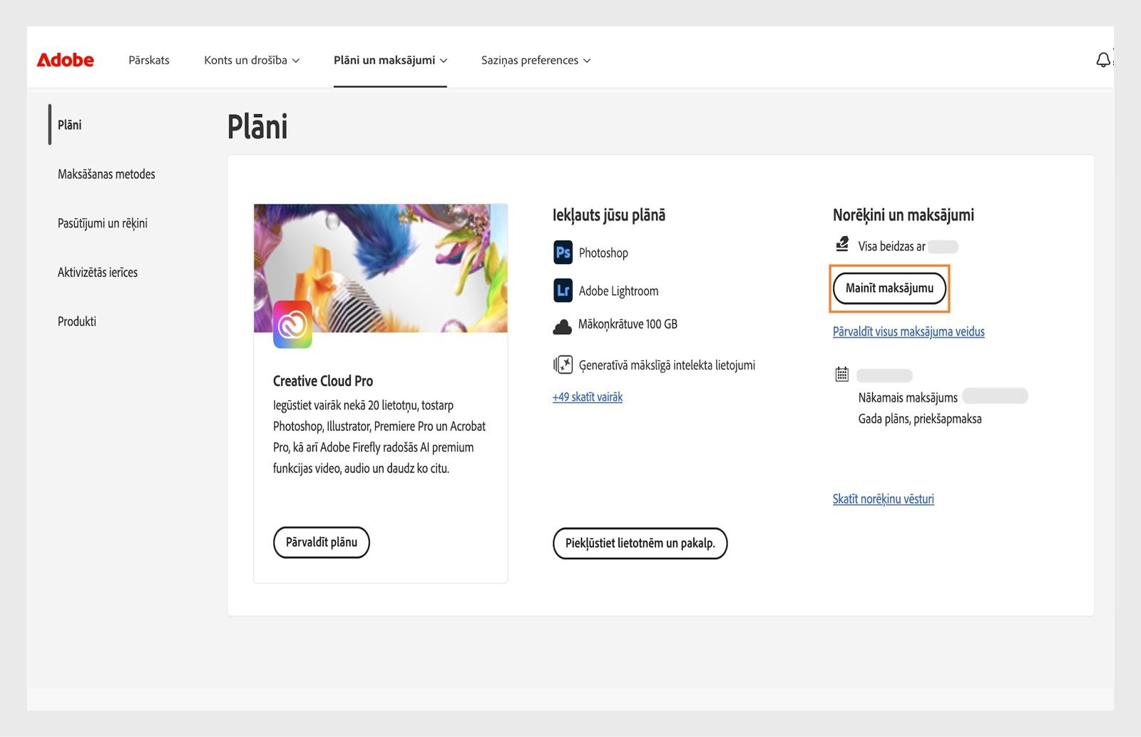Screen dimensions: 1141x737
Task: Click the Photoshop label
Action: tap(603, 253)
